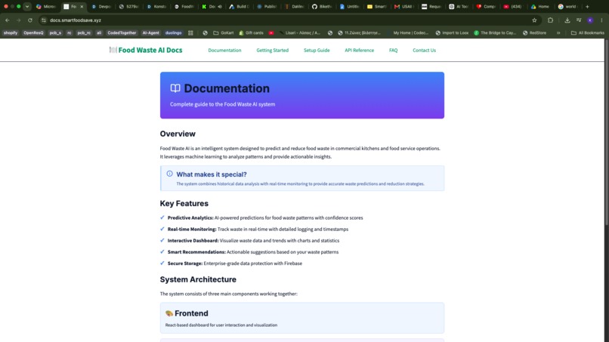The height and width of the screenshot is (342, 609).
Task: Open the shopify tab group bookmark
Action: [x=11, y=33]
